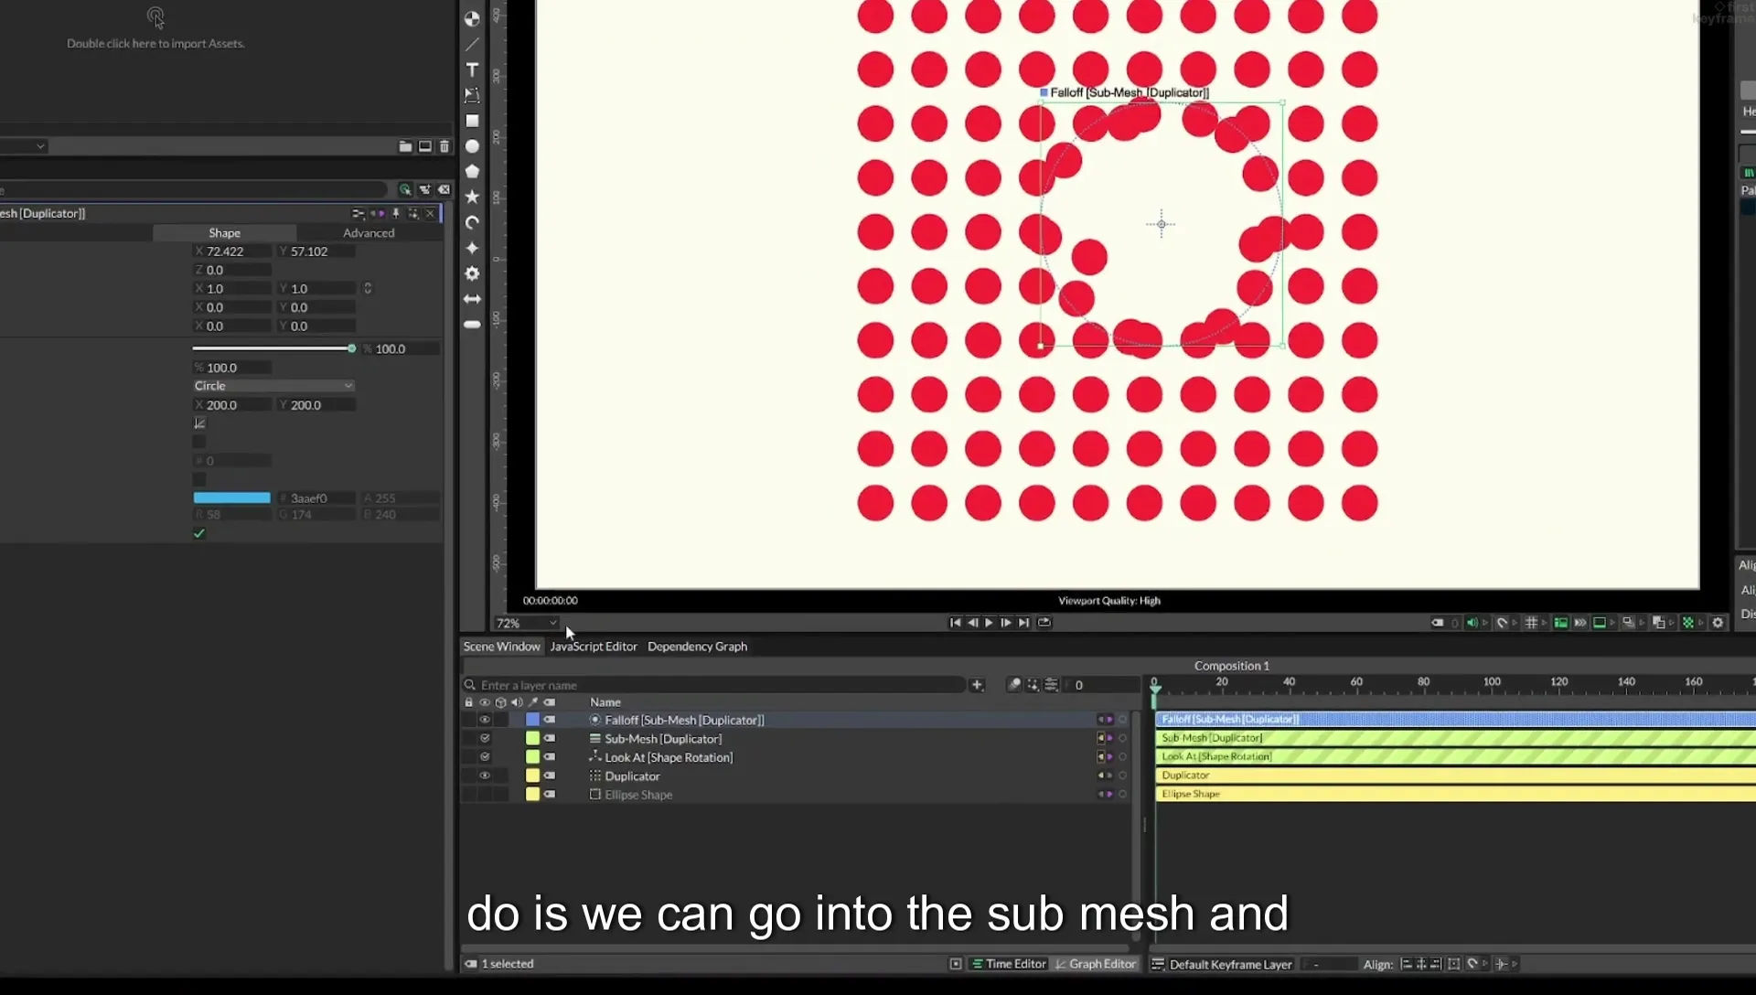Click the blue 3aaef0 color swatch
This screenshot has width=1756, height=995.
click(x=231, y=497)
